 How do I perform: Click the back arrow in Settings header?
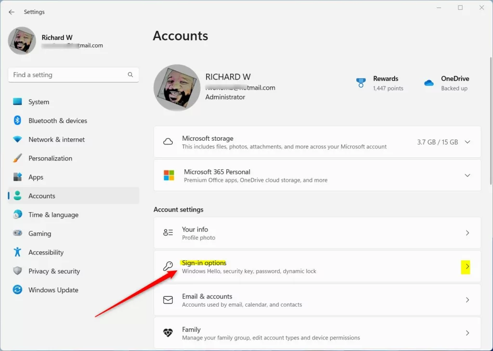click(12, 12)
